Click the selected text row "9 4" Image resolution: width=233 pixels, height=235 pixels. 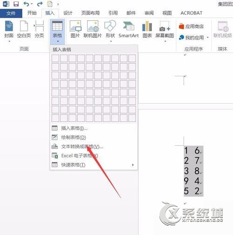tap(193, 181)
